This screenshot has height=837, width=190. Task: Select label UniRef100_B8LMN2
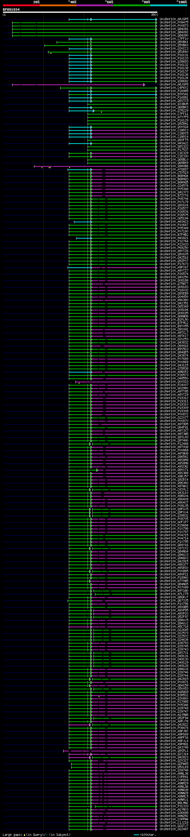[x=174, y=803]
